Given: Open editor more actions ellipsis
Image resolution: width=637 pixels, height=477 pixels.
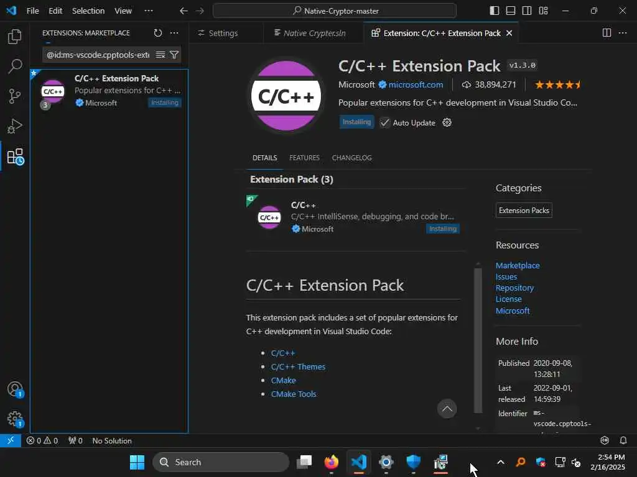Looking at the screenshot, I should pyautogui.click(x=623, y=33).
